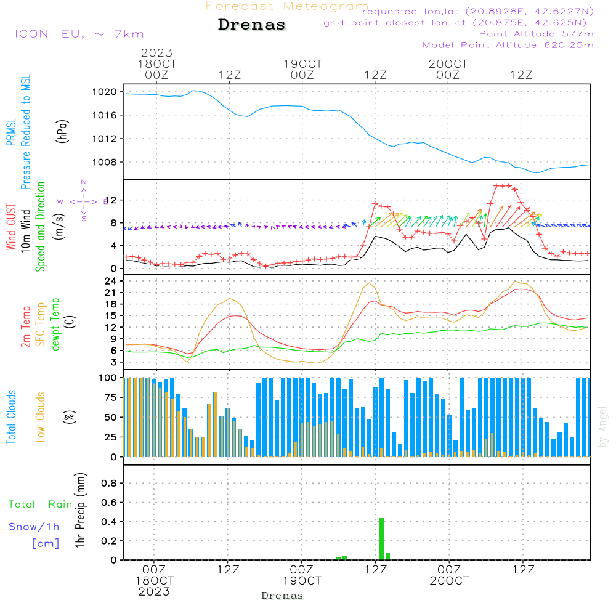Click the 'Forecast Meteogram' heading text
616x616 pixels.
point(287,6)
